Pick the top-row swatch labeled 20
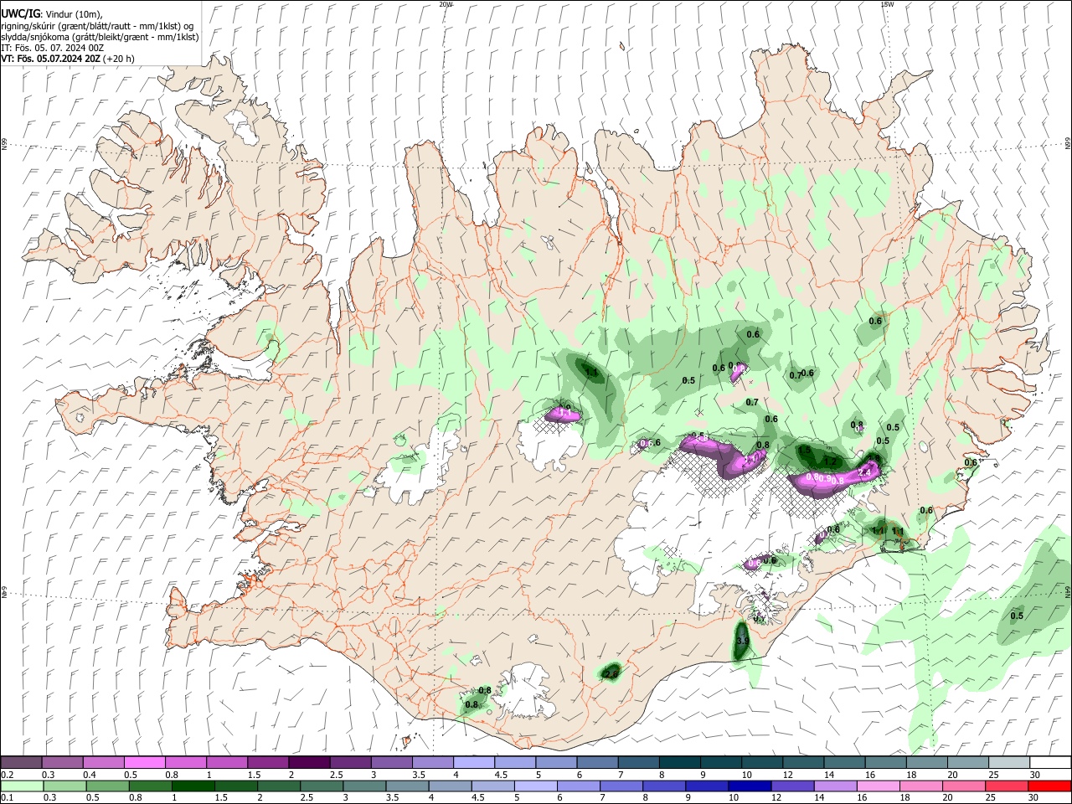Screen dimensions: 1072x804 pos(967,763)
